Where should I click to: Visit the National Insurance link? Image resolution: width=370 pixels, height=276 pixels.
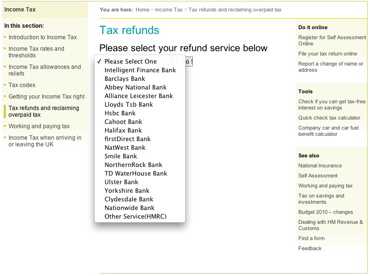tap(320, 166)
